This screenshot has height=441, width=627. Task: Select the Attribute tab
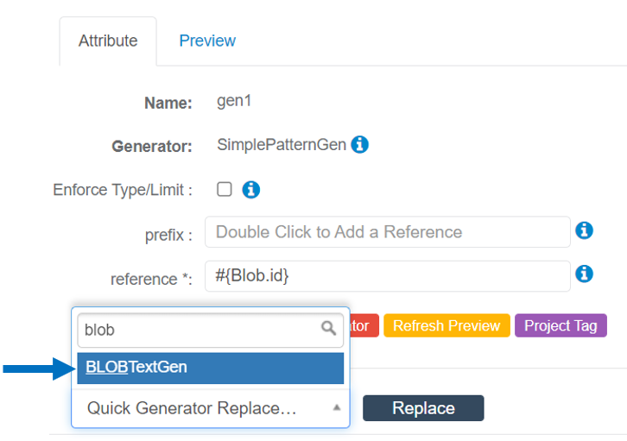[108, 41]
